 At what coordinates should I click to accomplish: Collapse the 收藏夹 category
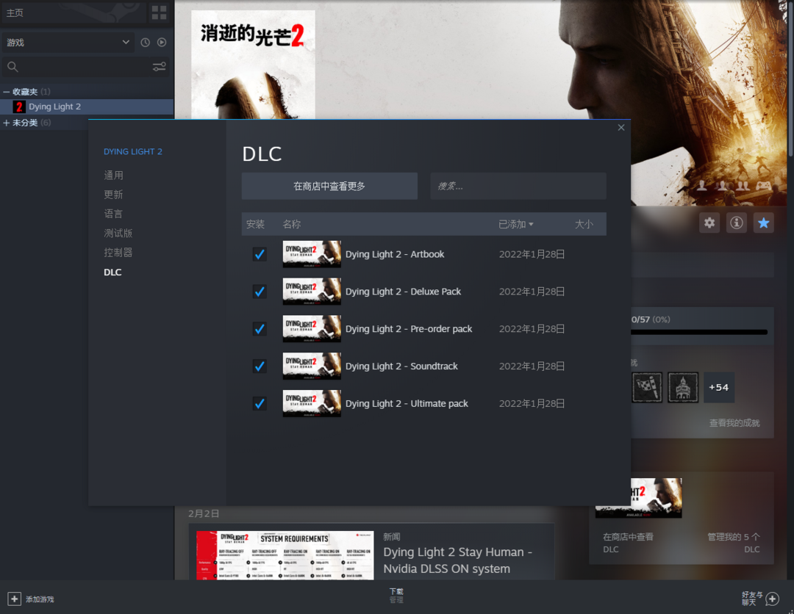(7, 92)
